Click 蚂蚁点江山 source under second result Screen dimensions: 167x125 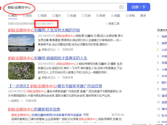tap(49, 78)
